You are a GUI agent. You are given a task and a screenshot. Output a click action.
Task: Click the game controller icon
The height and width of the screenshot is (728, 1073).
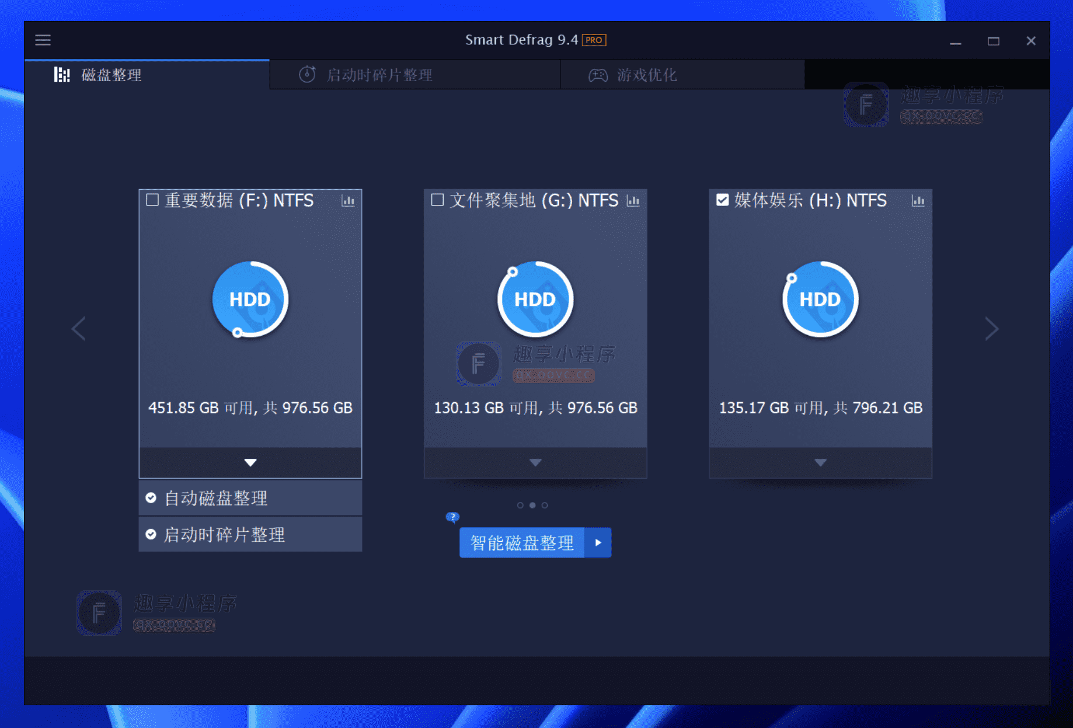[598, 75]
